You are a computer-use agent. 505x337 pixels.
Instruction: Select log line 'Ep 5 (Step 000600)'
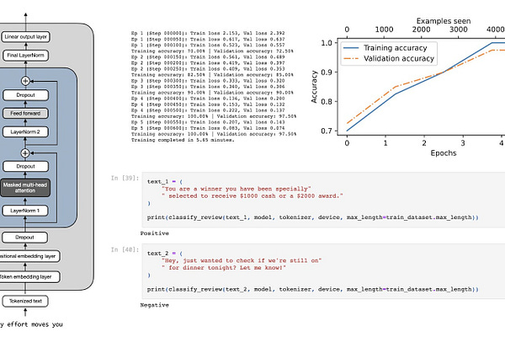click(x=208, y=128)
